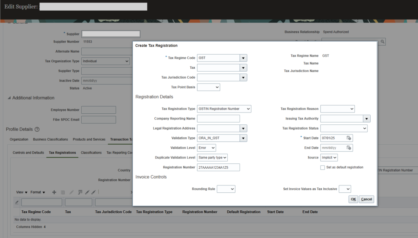This screenshot has height=238, width=418.
Task: Expand the Tax Registration Type dropdown
Action: pyautogui.click(x=224, y=109)
